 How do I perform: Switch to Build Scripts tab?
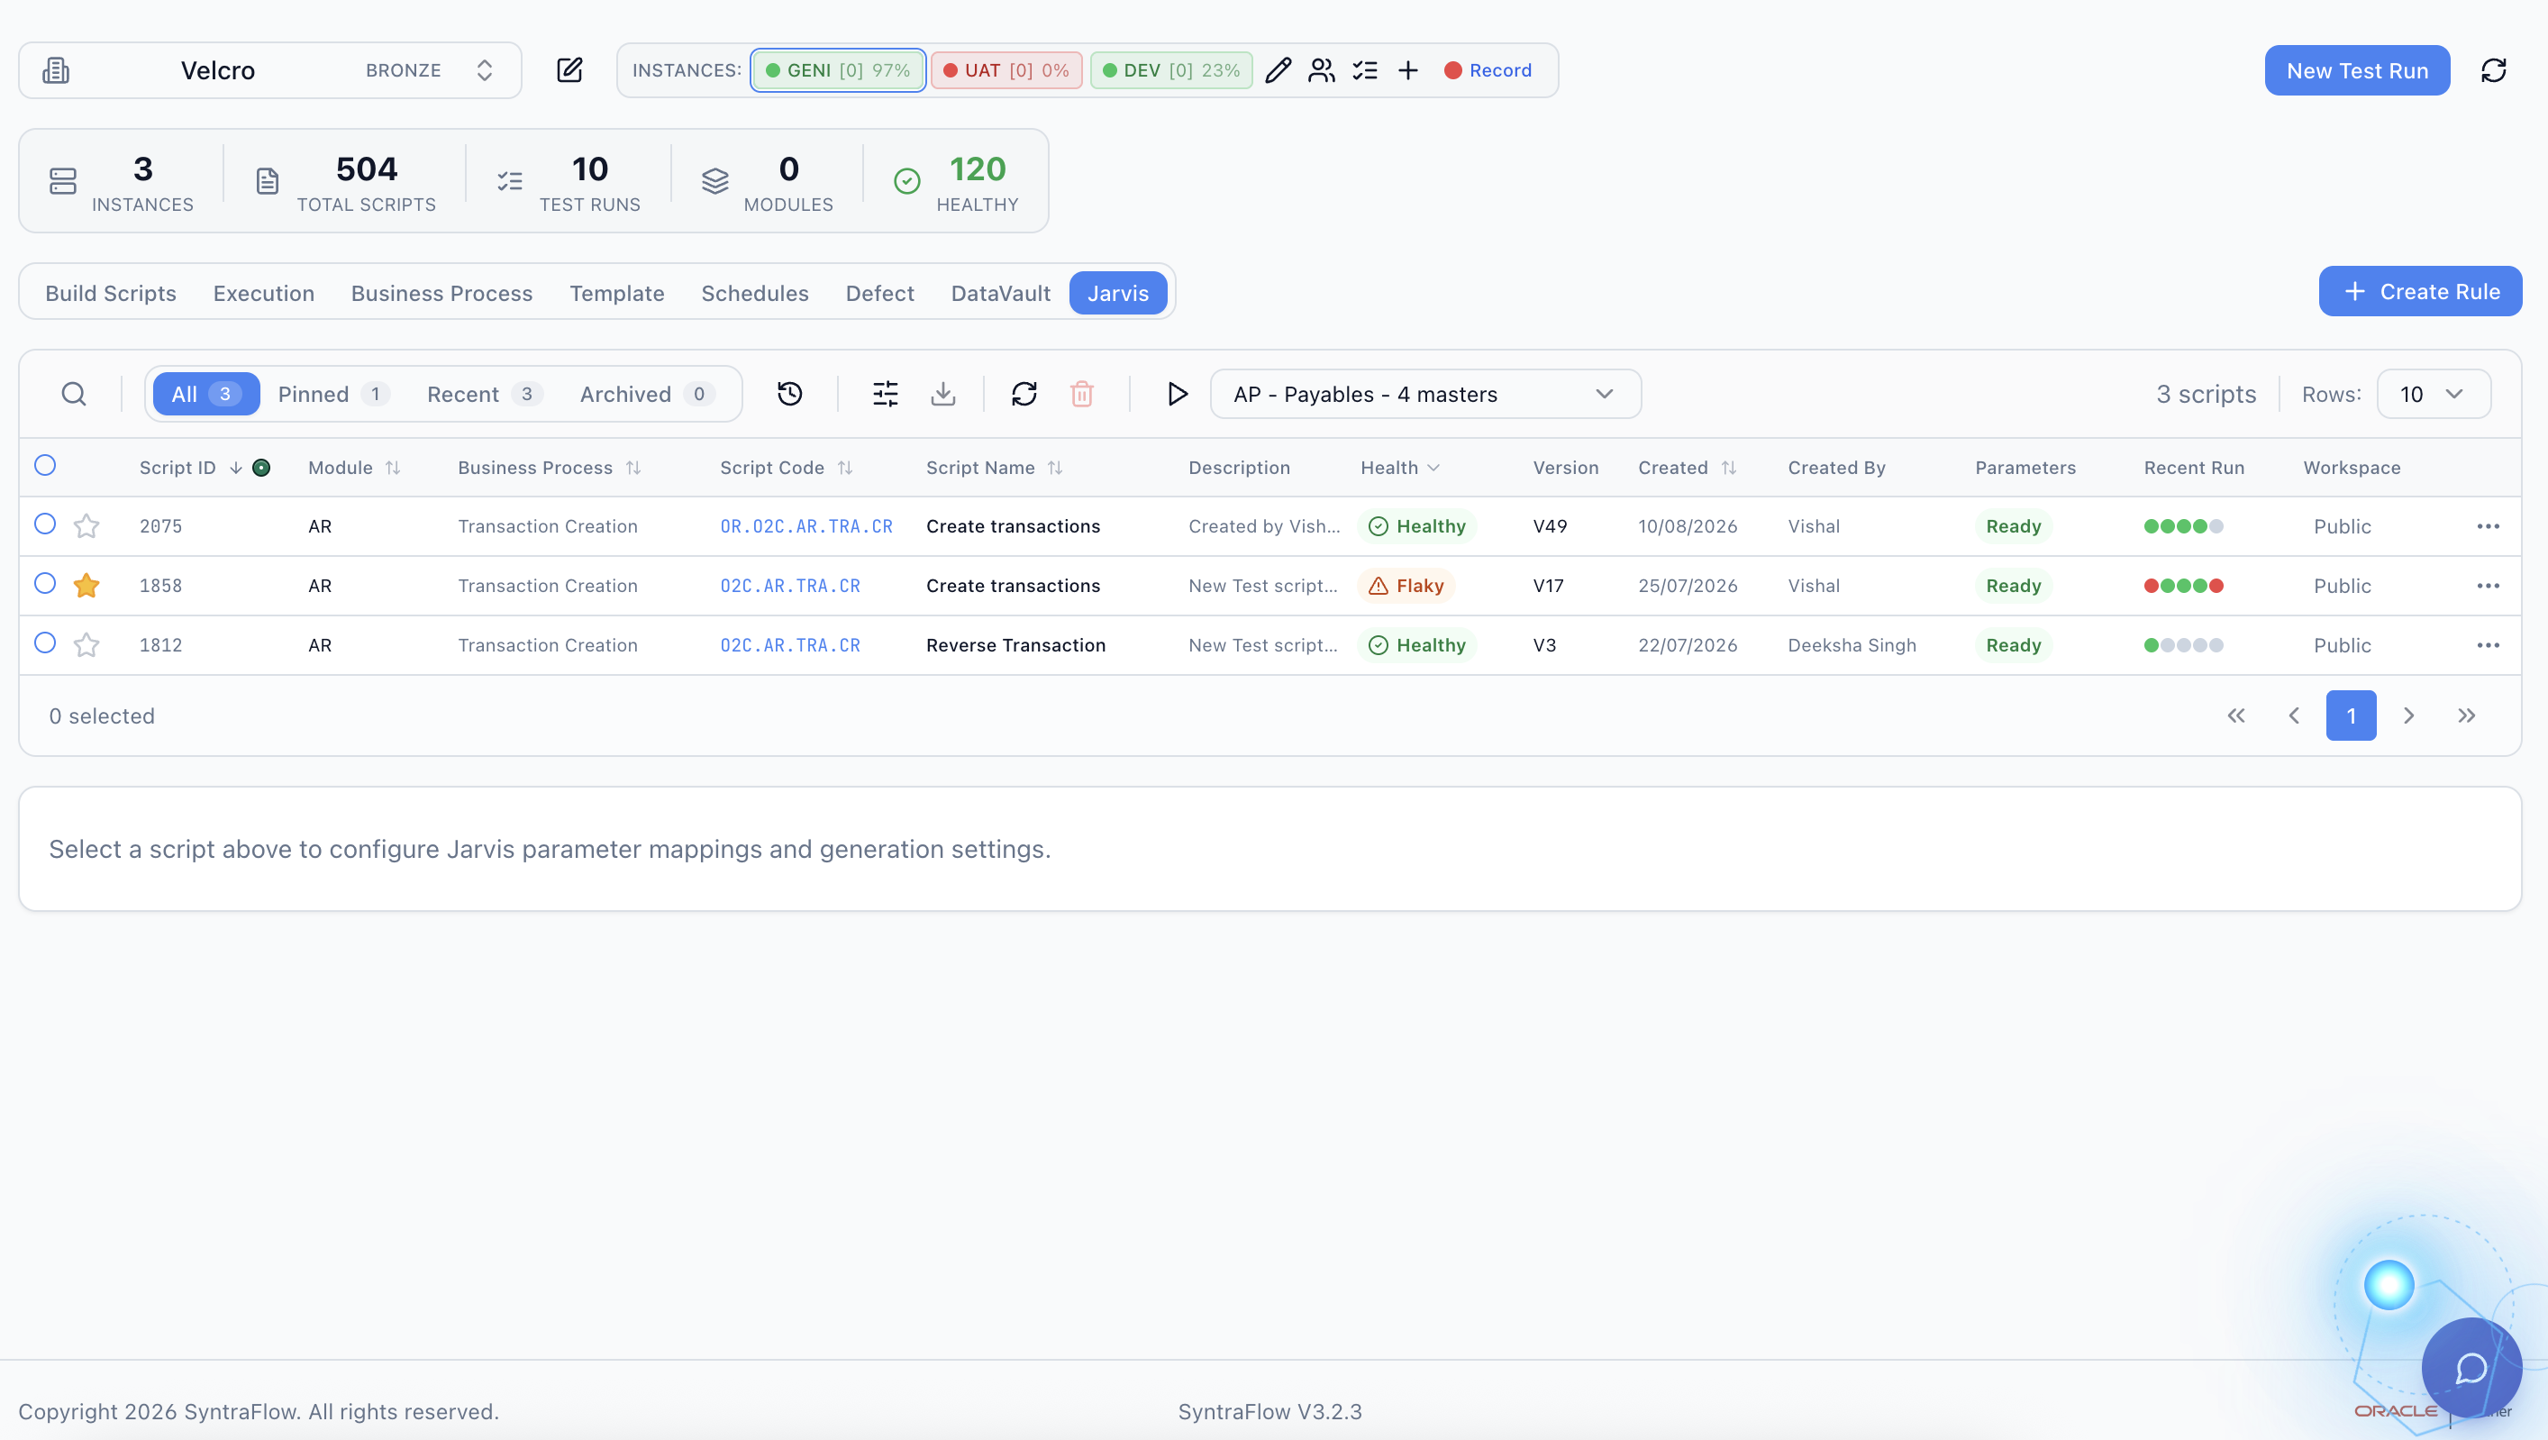[x=111, y=293]
